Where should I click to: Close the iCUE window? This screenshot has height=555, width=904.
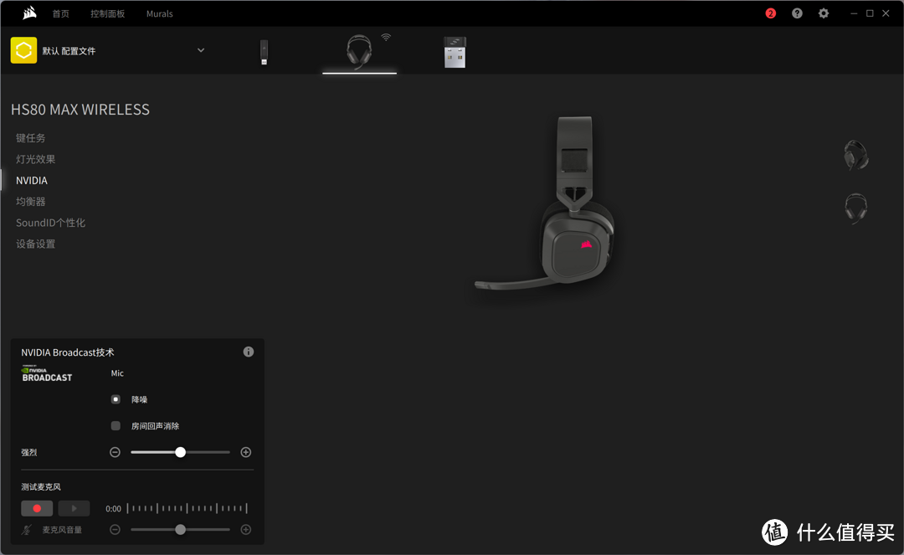(886, 13)
